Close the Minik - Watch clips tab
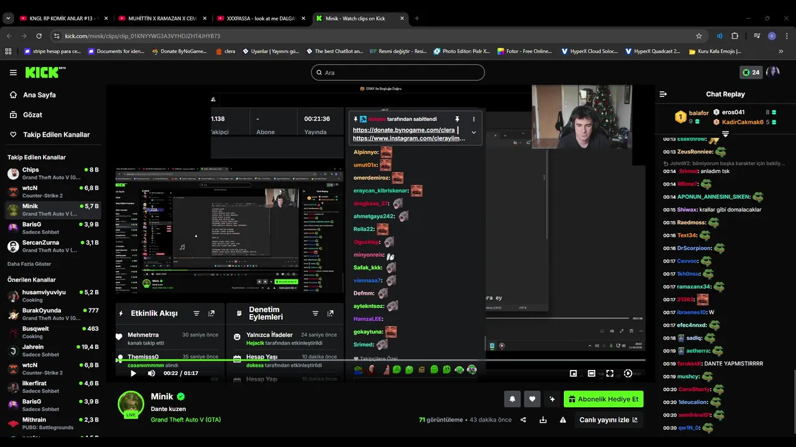The image size is (796, 447). 402,18
